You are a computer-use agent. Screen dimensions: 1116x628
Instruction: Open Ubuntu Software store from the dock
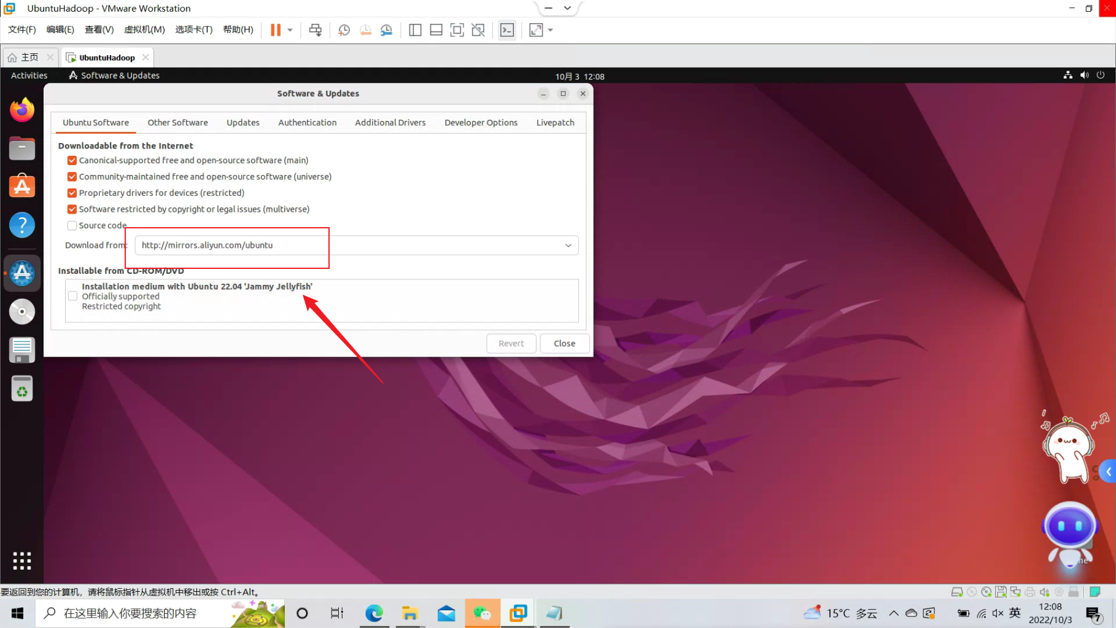[22, 187]
